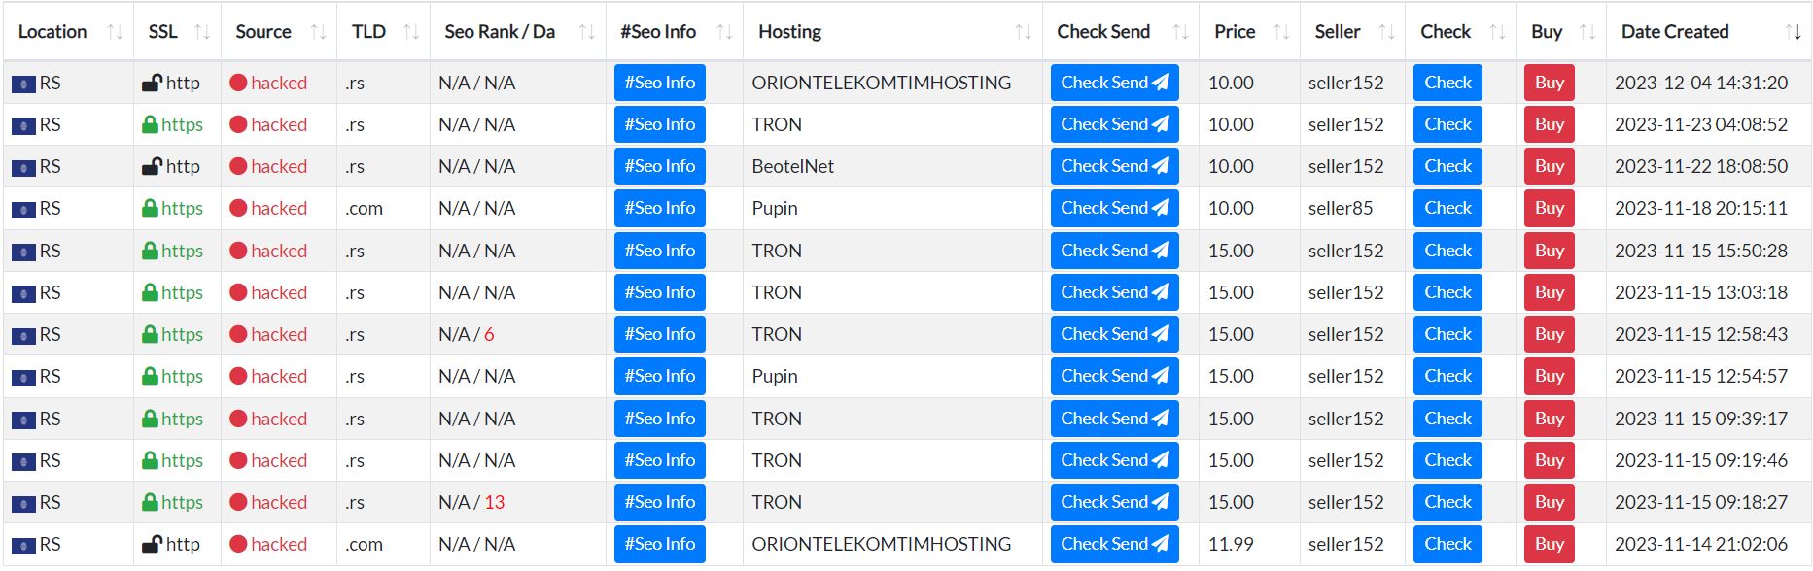The width and height of the screenshot is (1813, 571).
Task: Click the https link in the 2023-11-15 12:54:57 row
Action: (182, 376)
